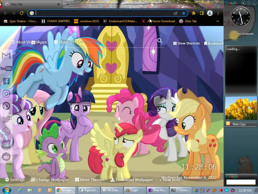Open YouTube from the left sidebar
The height and width of the screenshot is (194, 258).
(x=6, y=68)
